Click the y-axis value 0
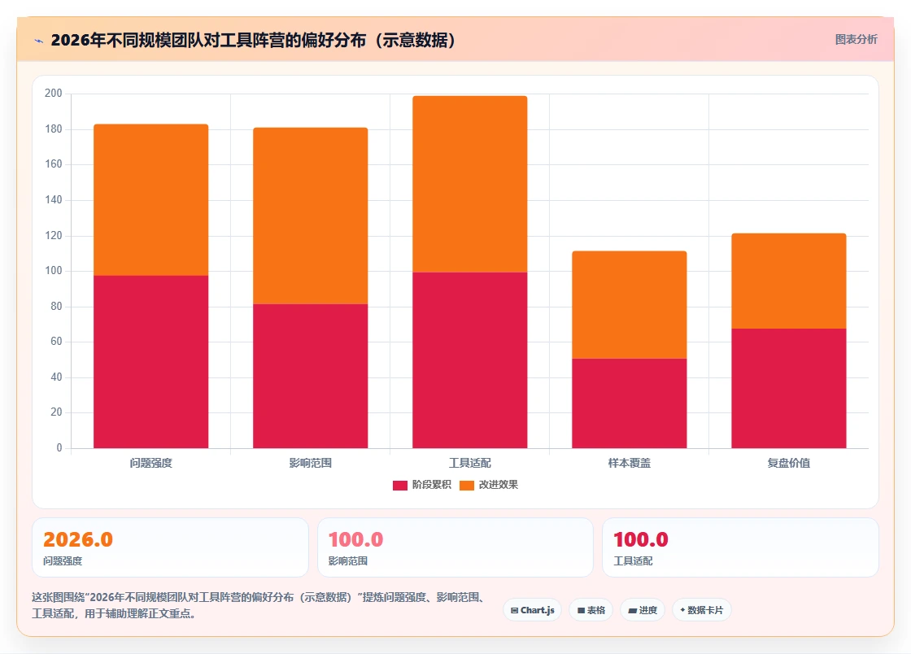The width and height of the screenshot is (911, 654). 59,448
